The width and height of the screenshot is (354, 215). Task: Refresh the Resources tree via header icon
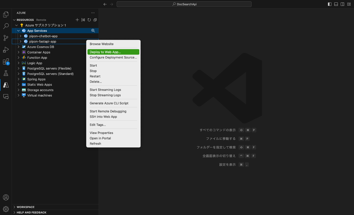(89, 20)
